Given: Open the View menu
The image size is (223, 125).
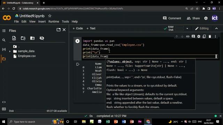Looking at the screenshot, I should coord(32,22).
